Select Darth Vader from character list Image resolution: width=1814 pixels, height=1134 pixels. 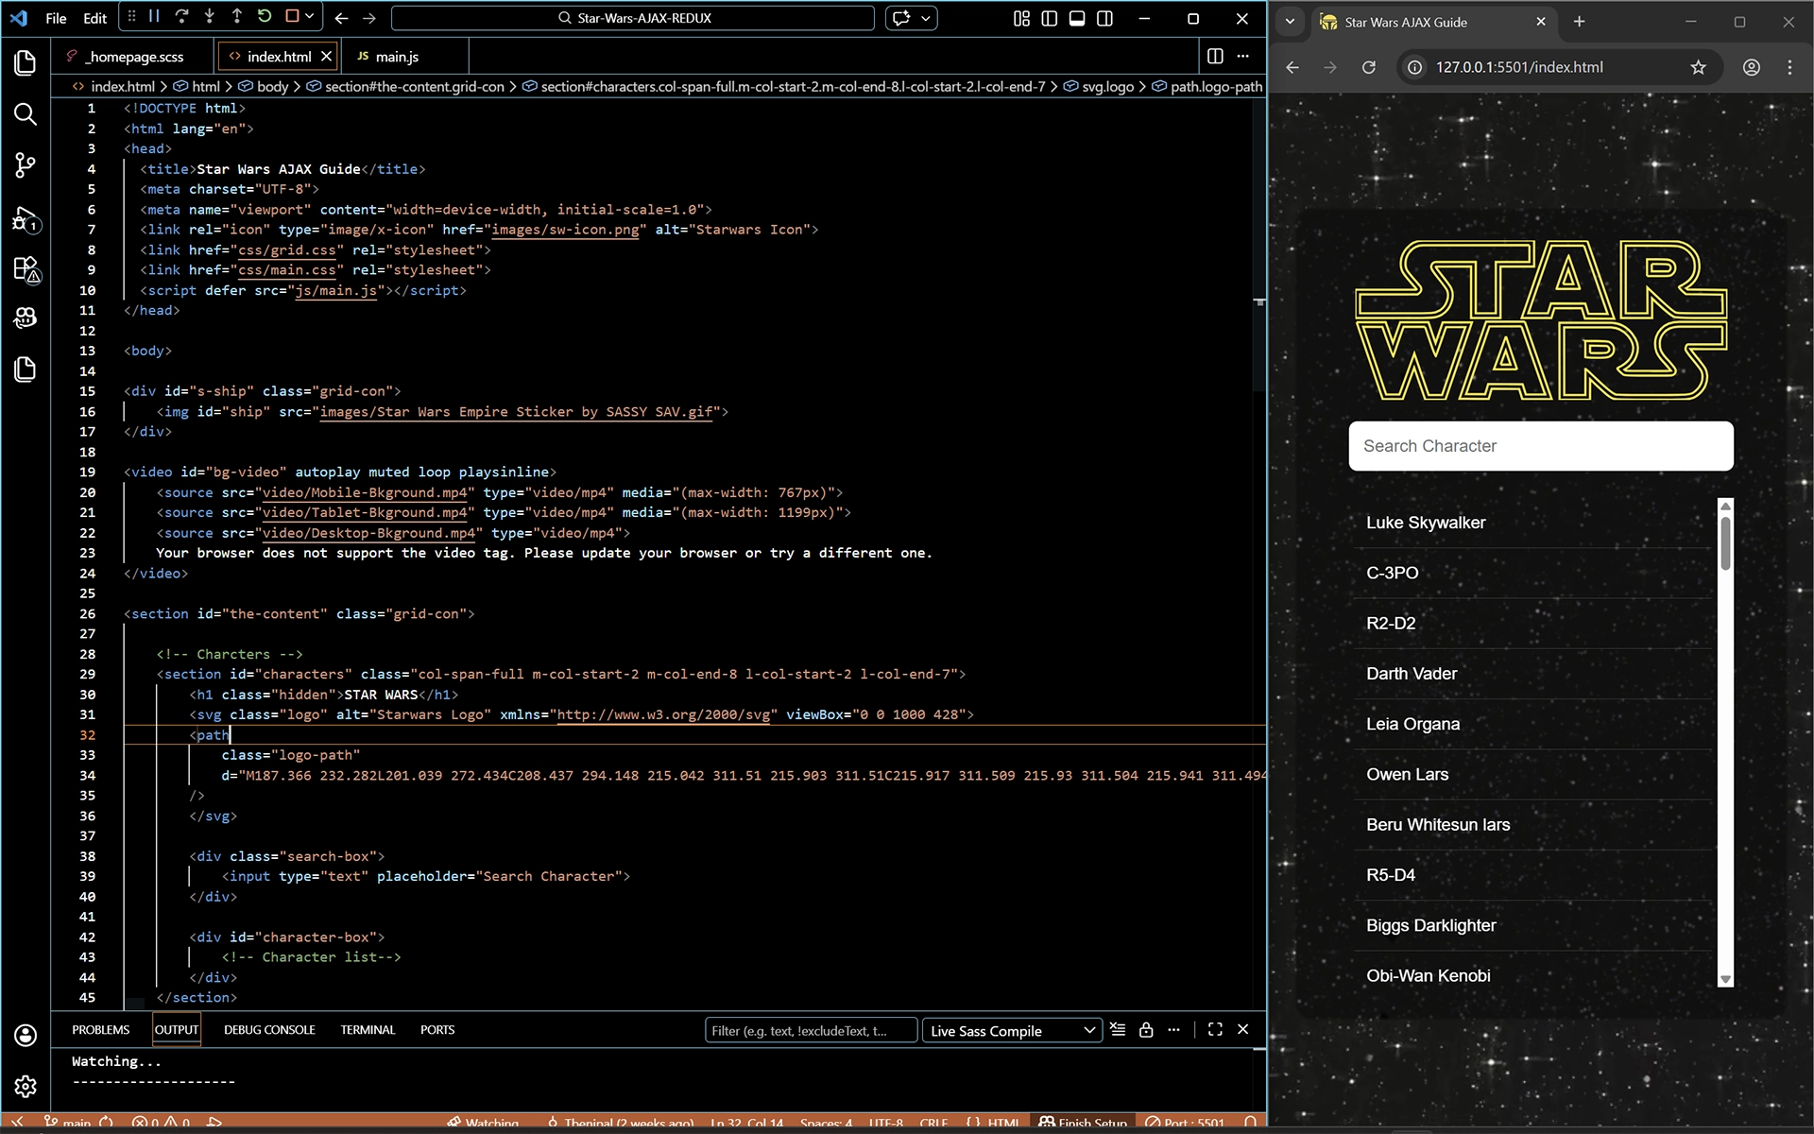1412,674
